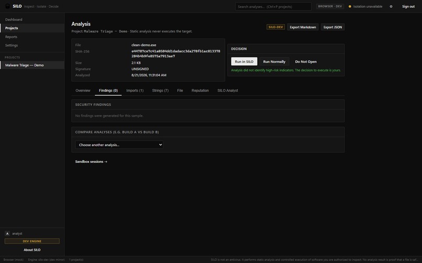Open About SILO link
This screenshot has width=422, height=263.
(32, 250)
